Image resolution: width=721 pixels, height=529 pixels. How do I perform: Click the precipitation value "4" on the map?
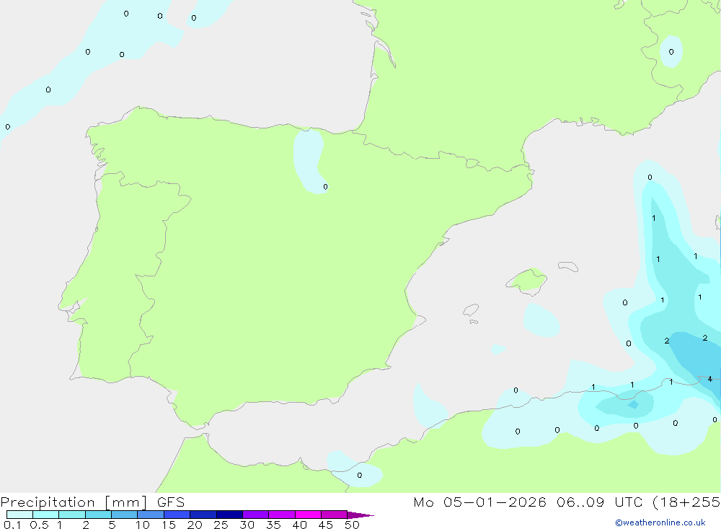(x=710, y=379)
